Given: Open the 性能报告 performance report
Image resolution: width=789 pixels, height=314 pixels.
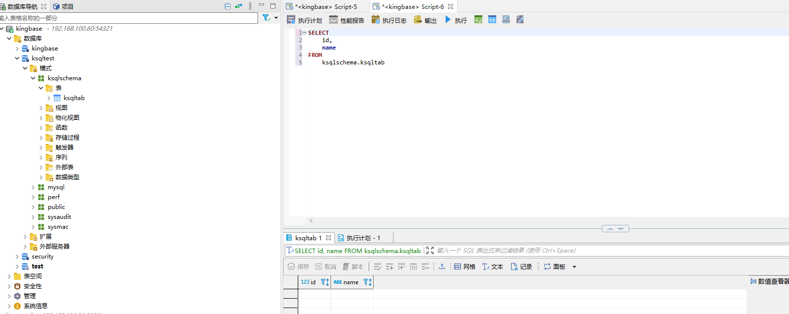Looking at the screenshot, I should point(333,20).
